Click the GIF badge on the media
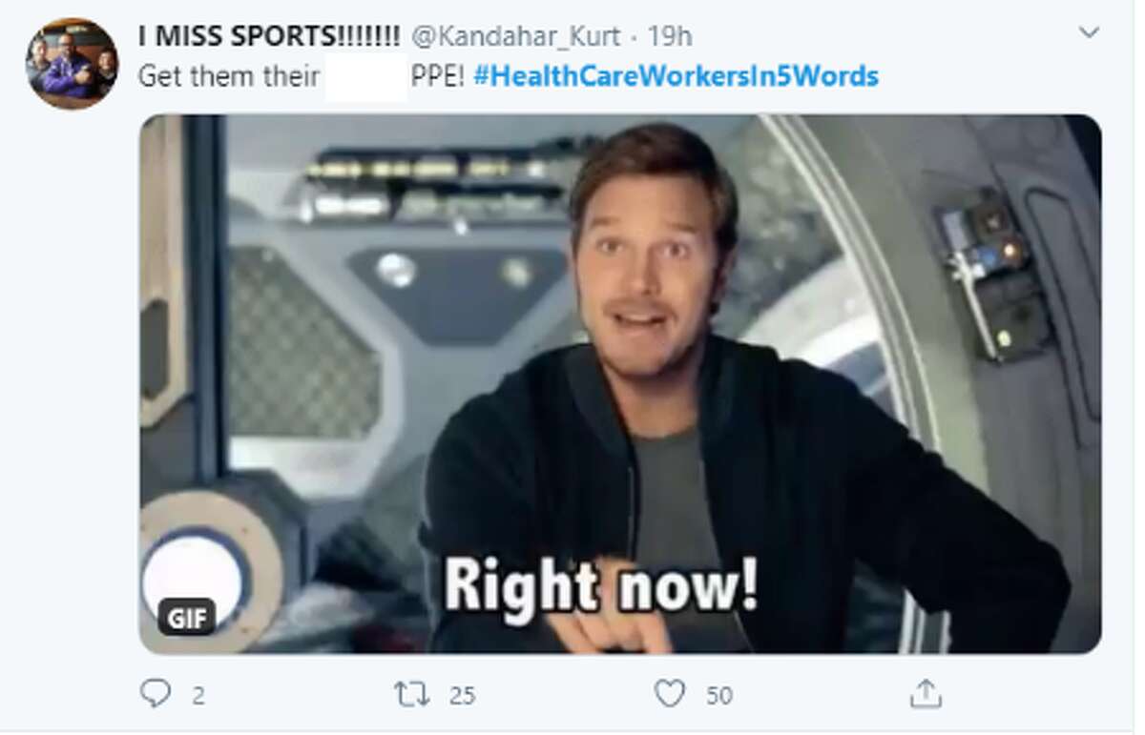 187,618
